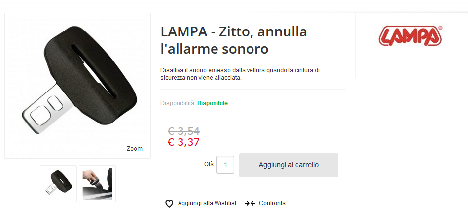Viewport: 468px width, 215px height.
Task: Select the thumbnail showing the buckle being inserted
Action: (x=97, y=184)
